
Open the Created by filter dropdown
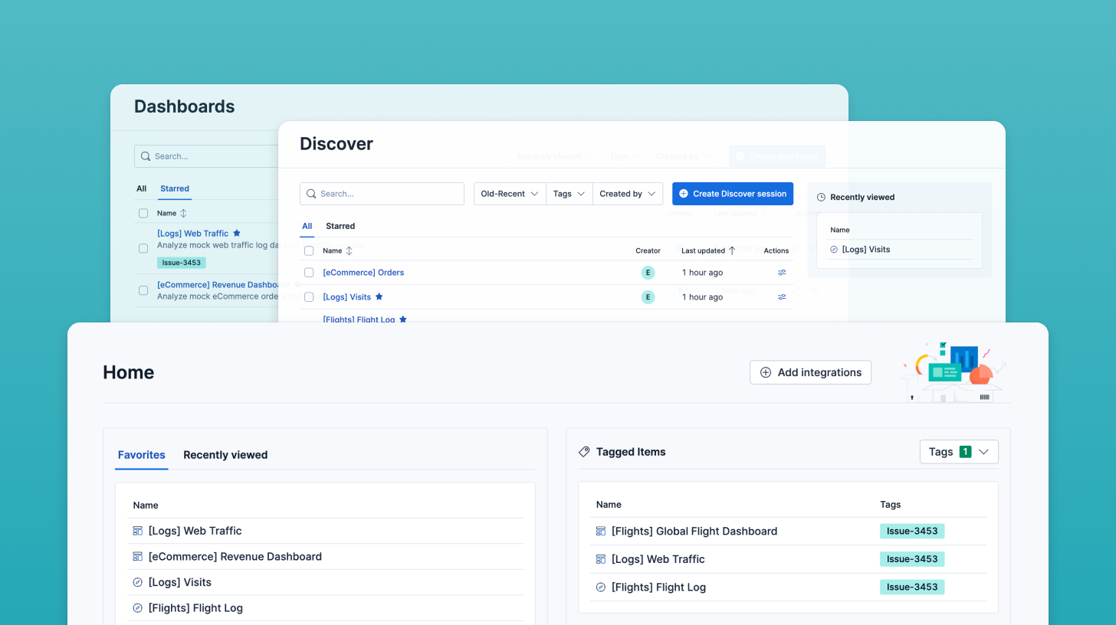pos(628,193)
